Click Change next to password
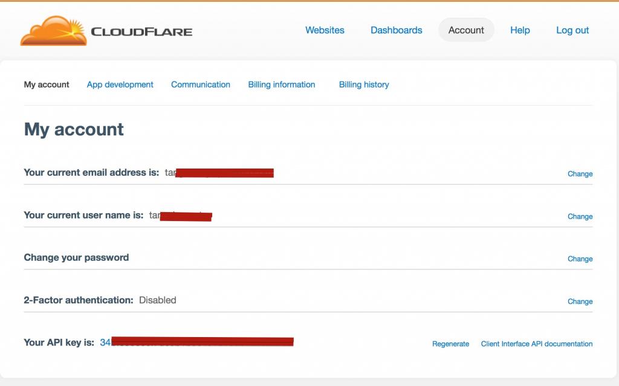Viewport: 619px width, 386px height. point(580,259)
